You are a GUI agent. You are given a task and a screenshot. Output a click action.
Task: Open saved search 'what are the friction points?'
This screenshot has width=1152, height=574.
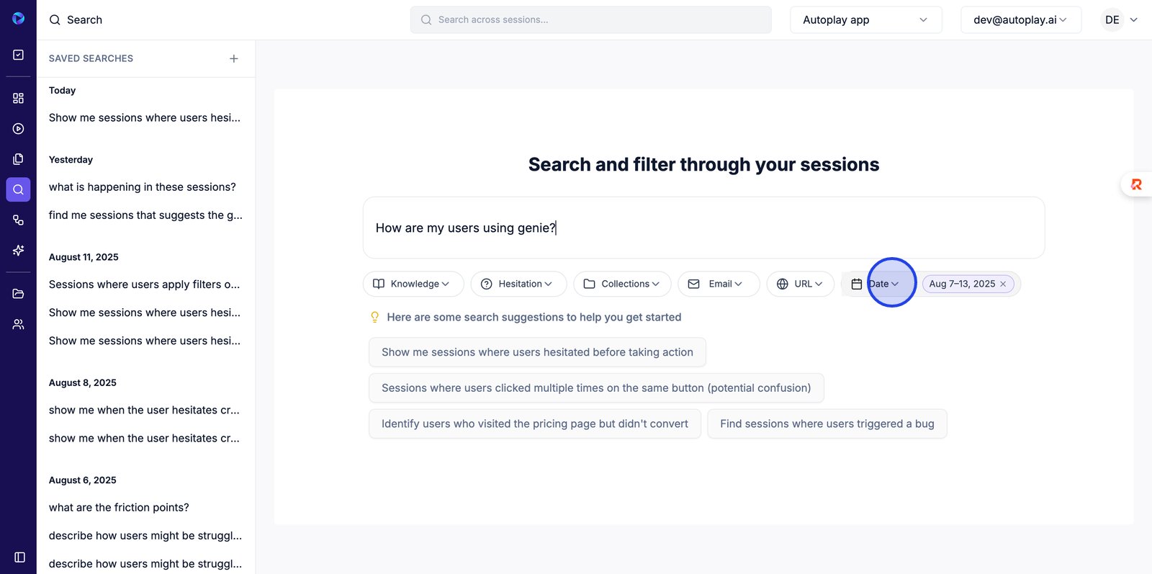(x=119, y=508)
